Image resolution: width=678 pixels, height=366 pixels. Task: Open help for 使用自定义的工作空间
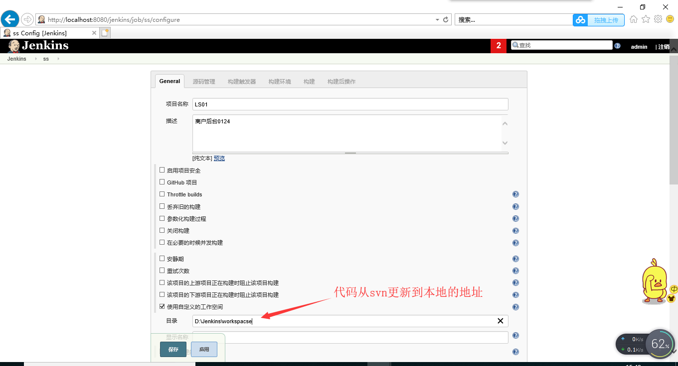click(515, 307)
